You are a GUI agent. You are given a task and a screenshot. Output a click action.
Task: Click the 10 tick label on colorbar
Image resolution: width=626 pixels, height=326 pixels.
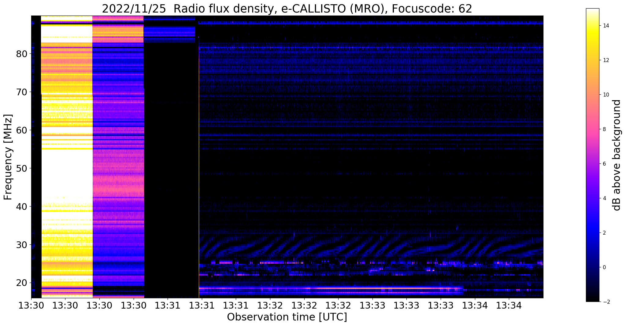(606, 95)
